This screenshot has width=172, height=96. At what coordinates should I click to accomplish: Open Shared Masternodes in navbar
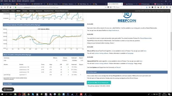(x=62, y=11)
